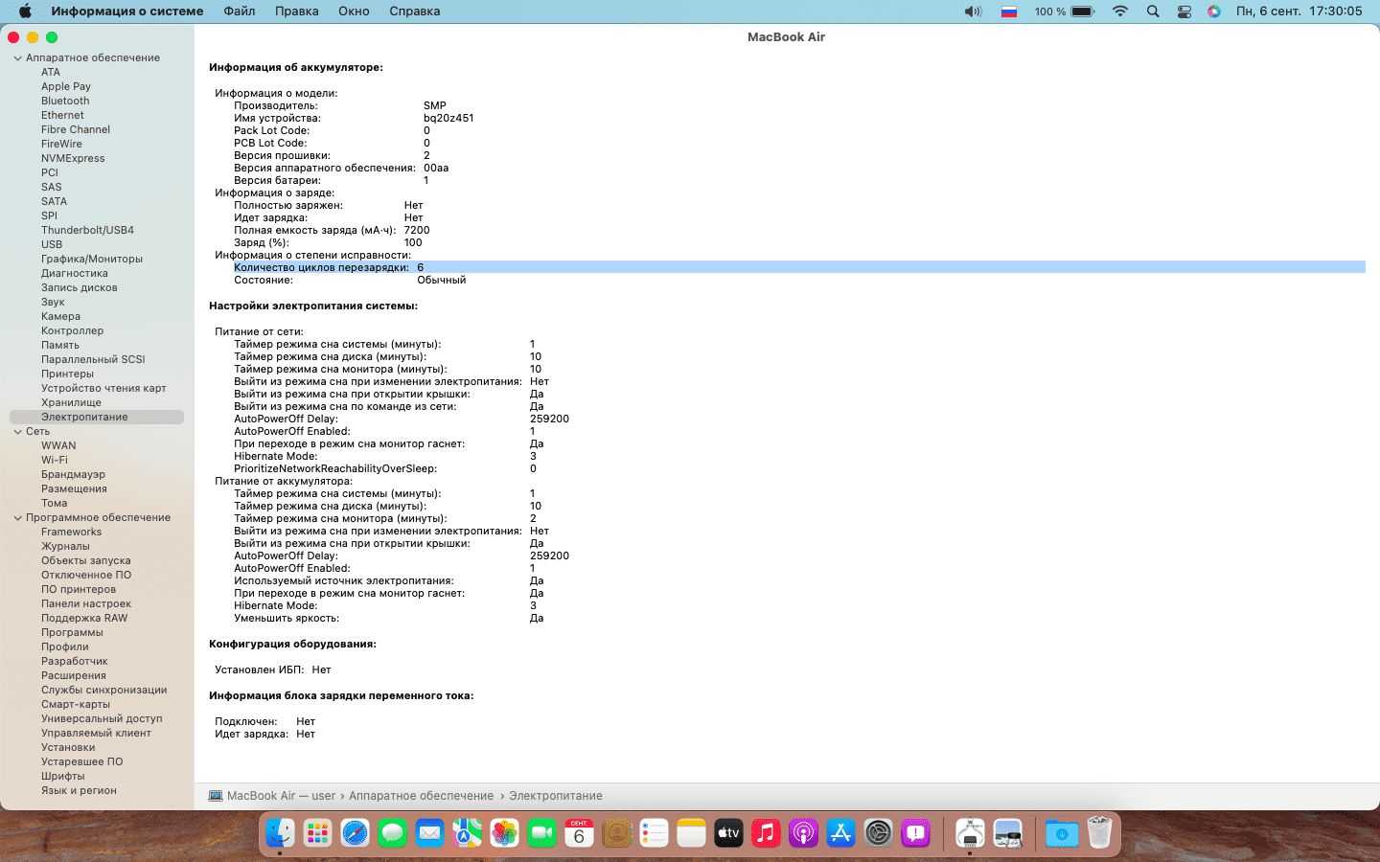Select Брандмауэр in the sidebar
This screenshot has height=862, width=1380.
click(73, 474)
